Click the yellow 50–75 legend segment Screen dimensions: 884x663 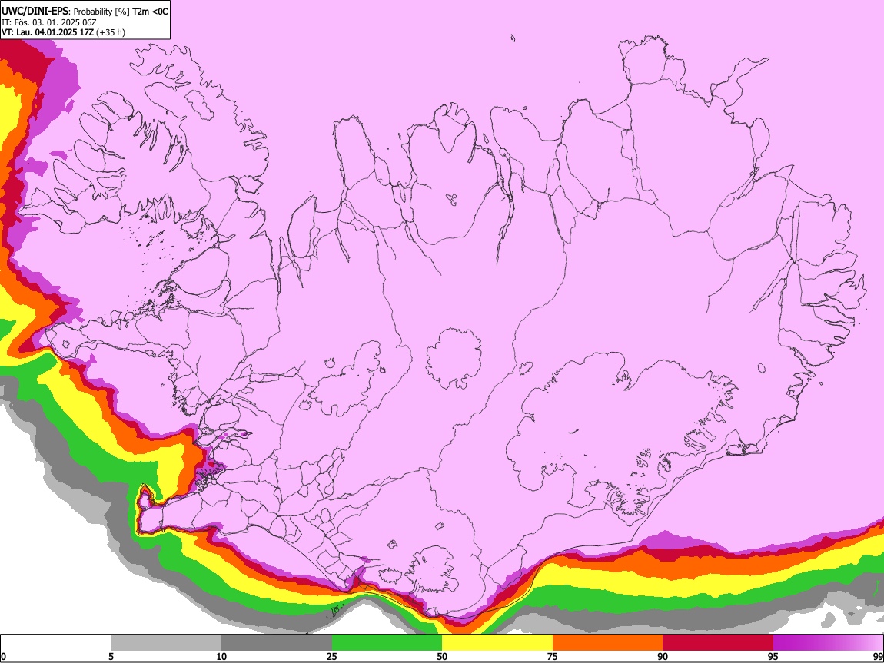[x=497, y=643]
